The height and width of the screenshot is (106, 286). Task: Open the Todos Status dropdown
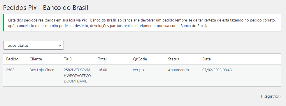tap(33, 45)
